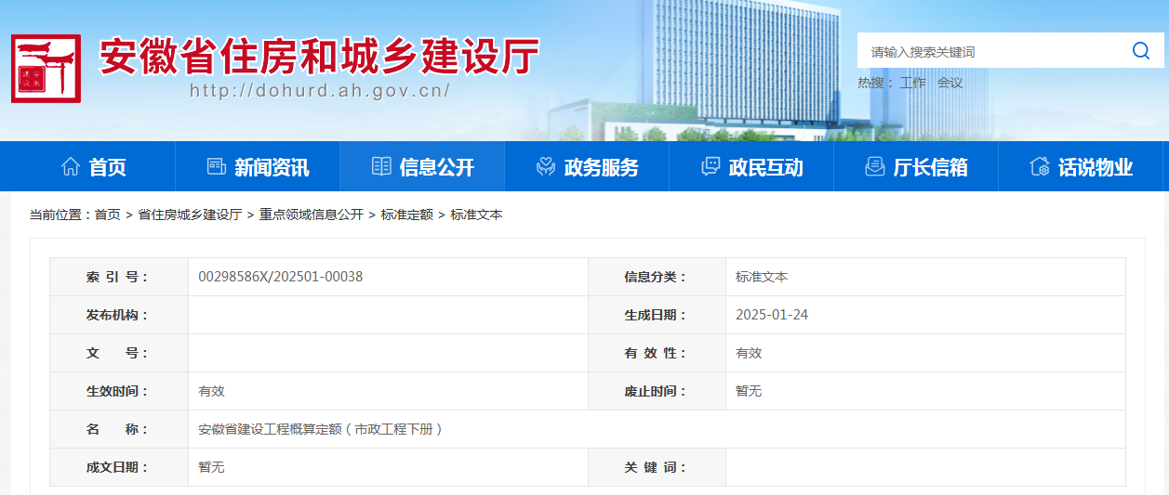Open 标准定额 breadcrumb link
The image size is (1169, 495).
(x=406, y=215)
